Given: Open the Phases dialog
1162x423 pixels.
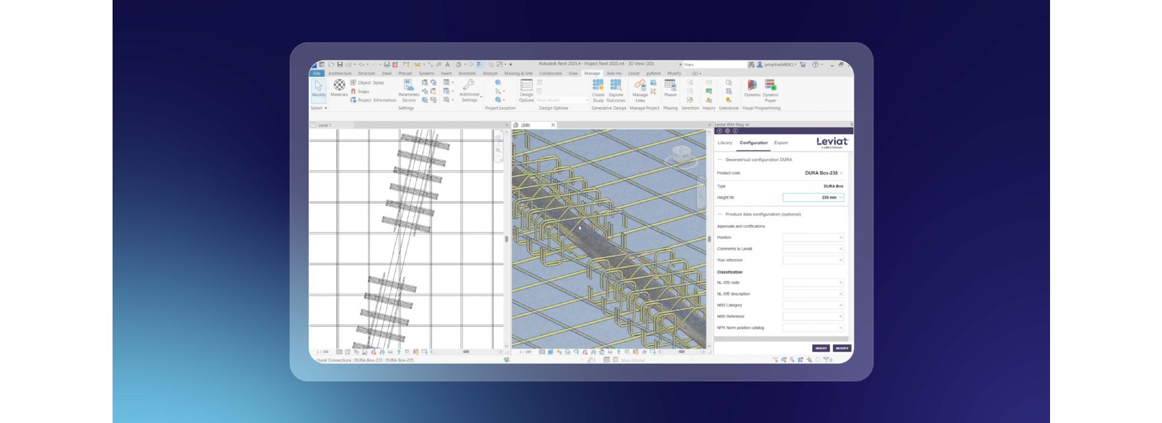Looking at the screenshot, I should [x=670, y=88].
